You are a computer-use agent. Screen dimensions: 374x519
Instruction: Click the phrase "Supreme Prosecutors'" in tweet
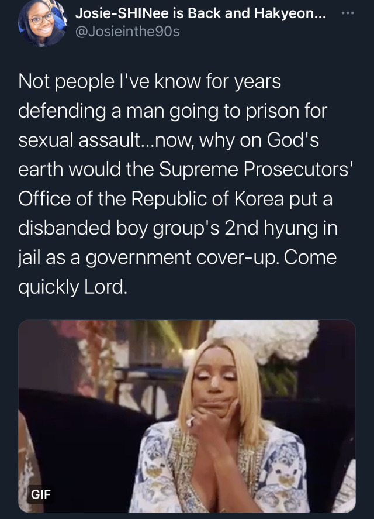point(255,169)
